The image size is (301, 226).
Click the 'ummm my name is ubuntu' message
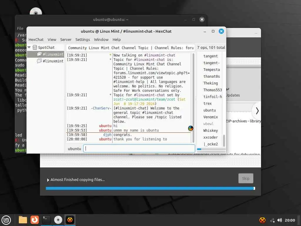tap(136, 130)
